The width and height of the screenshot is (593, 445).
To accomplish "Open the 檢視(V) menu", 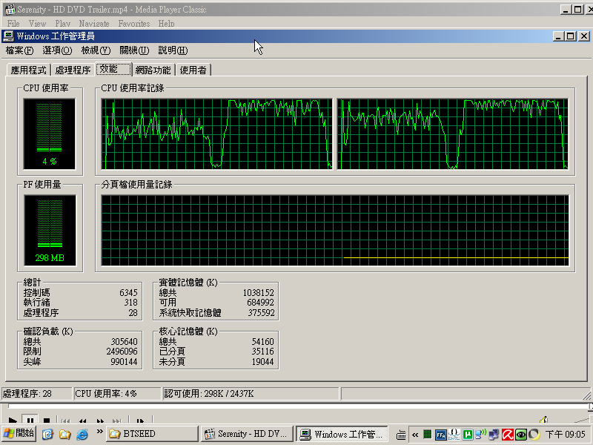I will coord(96,50).
